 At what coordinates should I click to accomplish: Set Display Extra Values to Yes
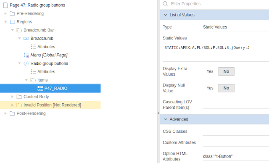click(x=210, y=71)
